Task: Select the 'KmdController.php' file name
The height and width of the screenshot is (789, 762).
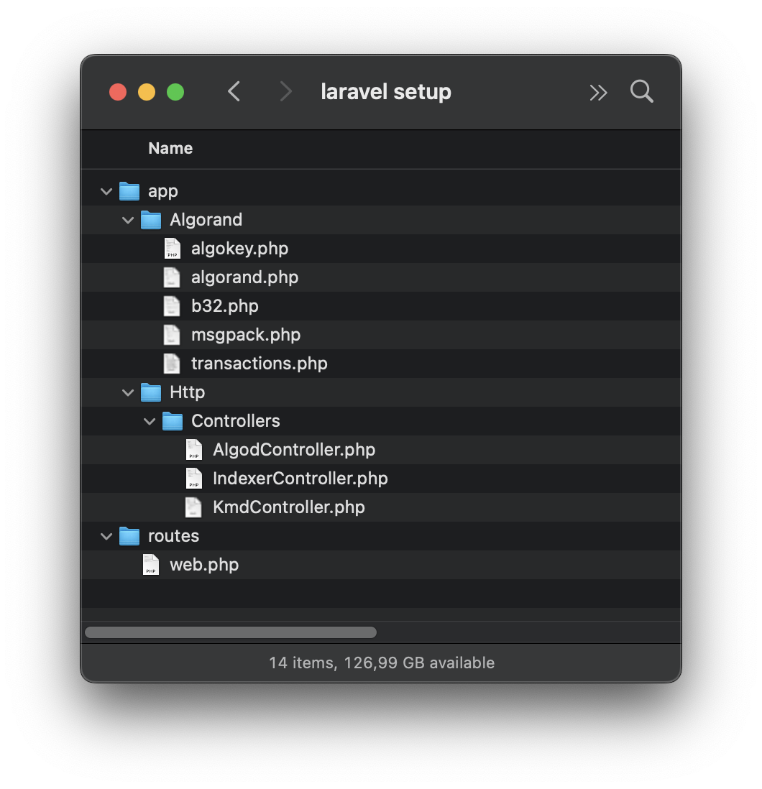Action: coord(289,507)
